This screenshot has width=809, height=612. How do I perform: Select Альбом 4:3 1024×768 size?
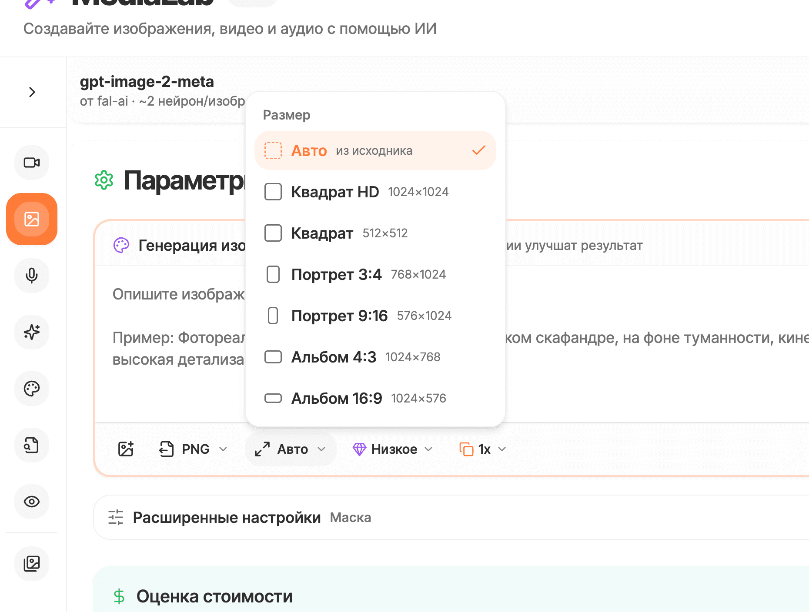[375, 357]
